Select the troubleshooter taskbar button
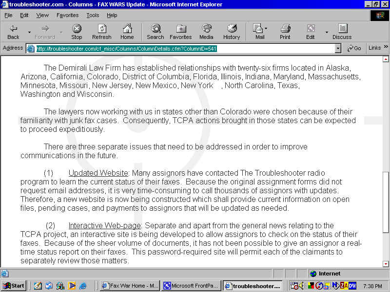 253,286
